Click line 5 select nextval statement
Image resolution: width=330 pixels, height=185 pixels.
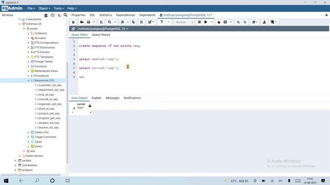click(x=99, y=59)
